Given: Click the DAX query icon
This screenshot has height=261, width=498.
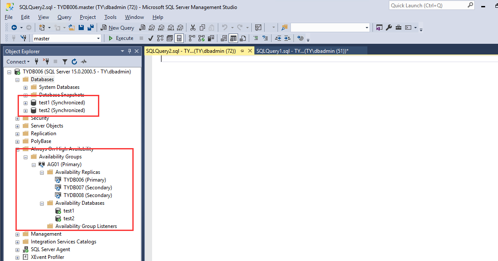Looking at the screenshot, I should tap(180, 27).
